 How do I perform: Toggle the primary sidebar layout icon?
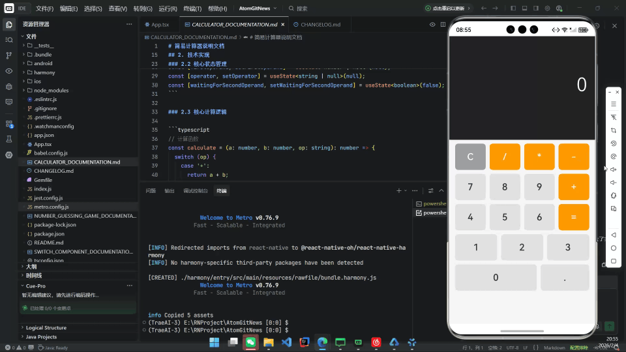point(513,8)
